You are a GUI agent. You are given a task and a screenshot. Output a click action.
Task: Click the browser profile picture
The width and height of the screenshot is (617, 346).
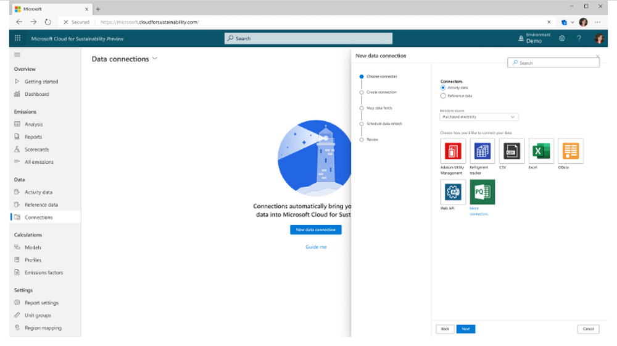click(583, 22)
